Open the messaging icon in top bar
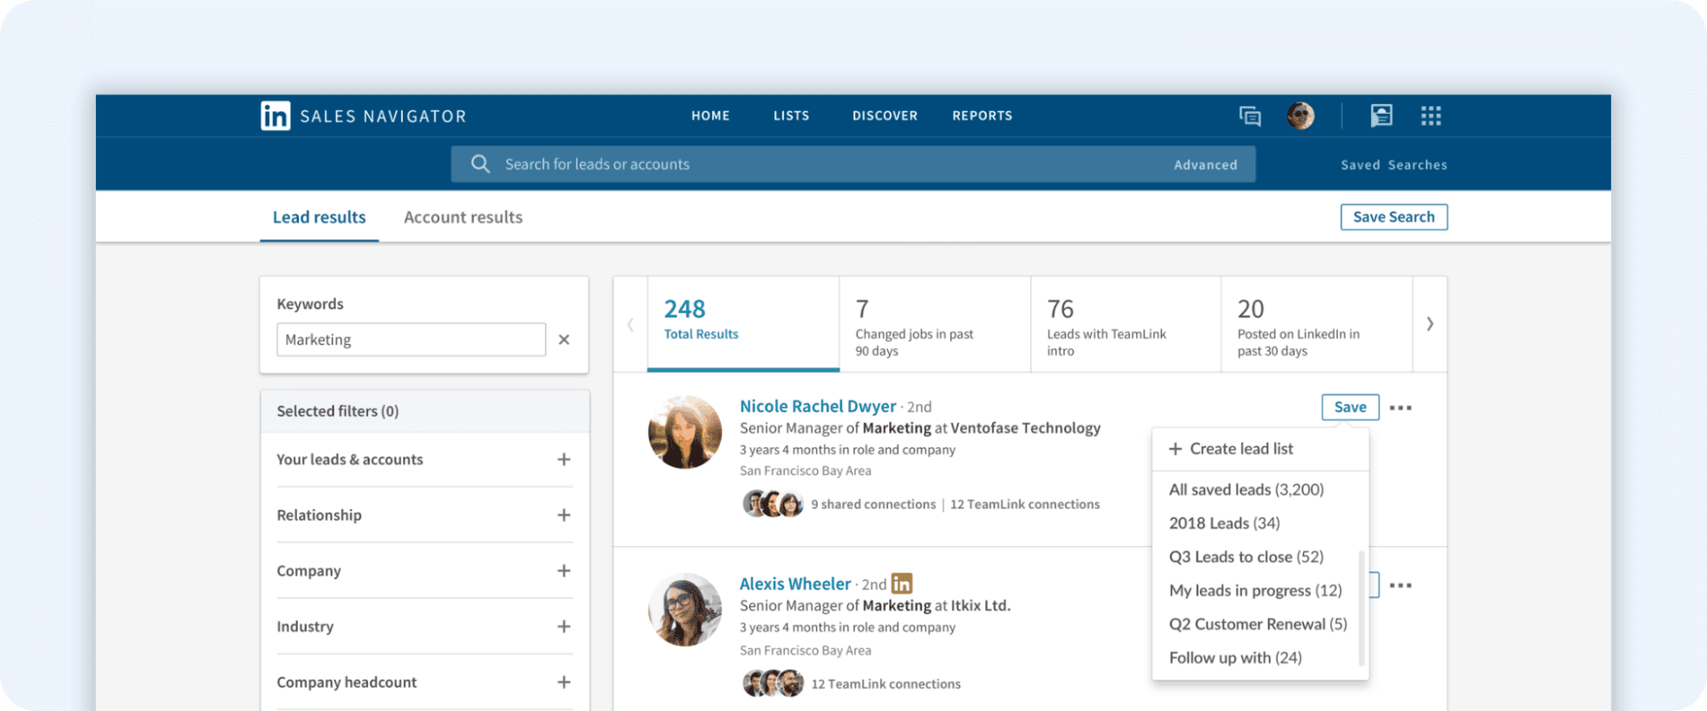Image resolution: width=1707 pixels, height=711 pixels. coord(1250,116)
